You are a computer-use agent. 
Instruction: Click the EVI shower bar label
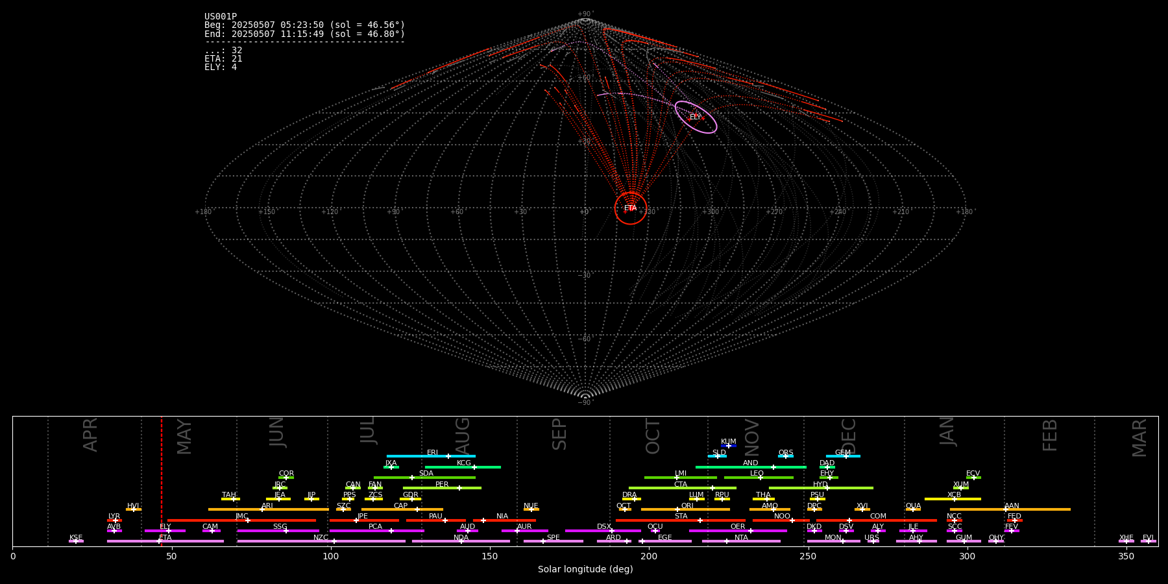pyautogui.click(x=1148, y=537)
